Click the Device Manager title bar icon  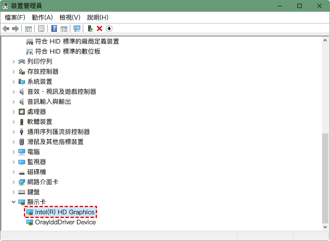[5, 6]
